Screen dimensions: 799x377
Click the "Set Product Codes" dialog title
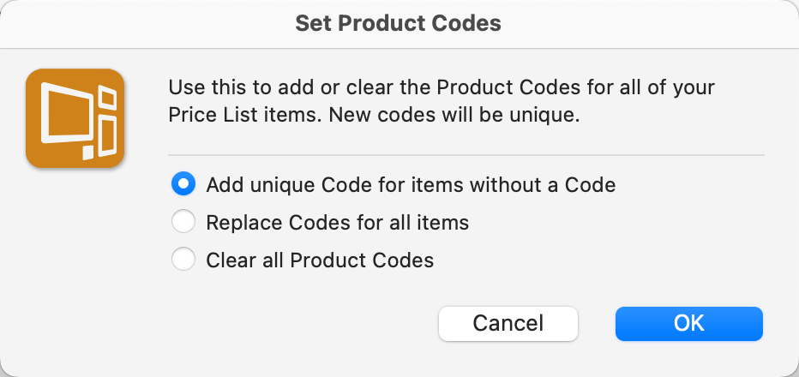pos(398,23)
